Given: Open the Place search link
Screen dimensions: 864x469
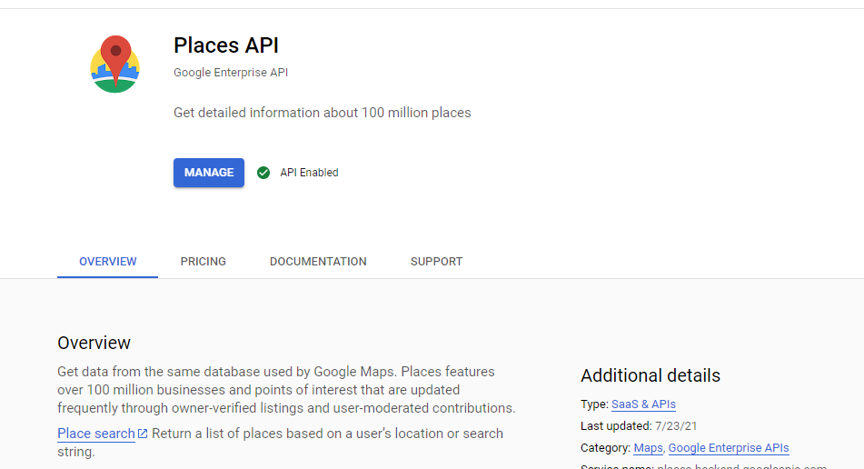Looking at the screenshot, I should tap(96, 434).
